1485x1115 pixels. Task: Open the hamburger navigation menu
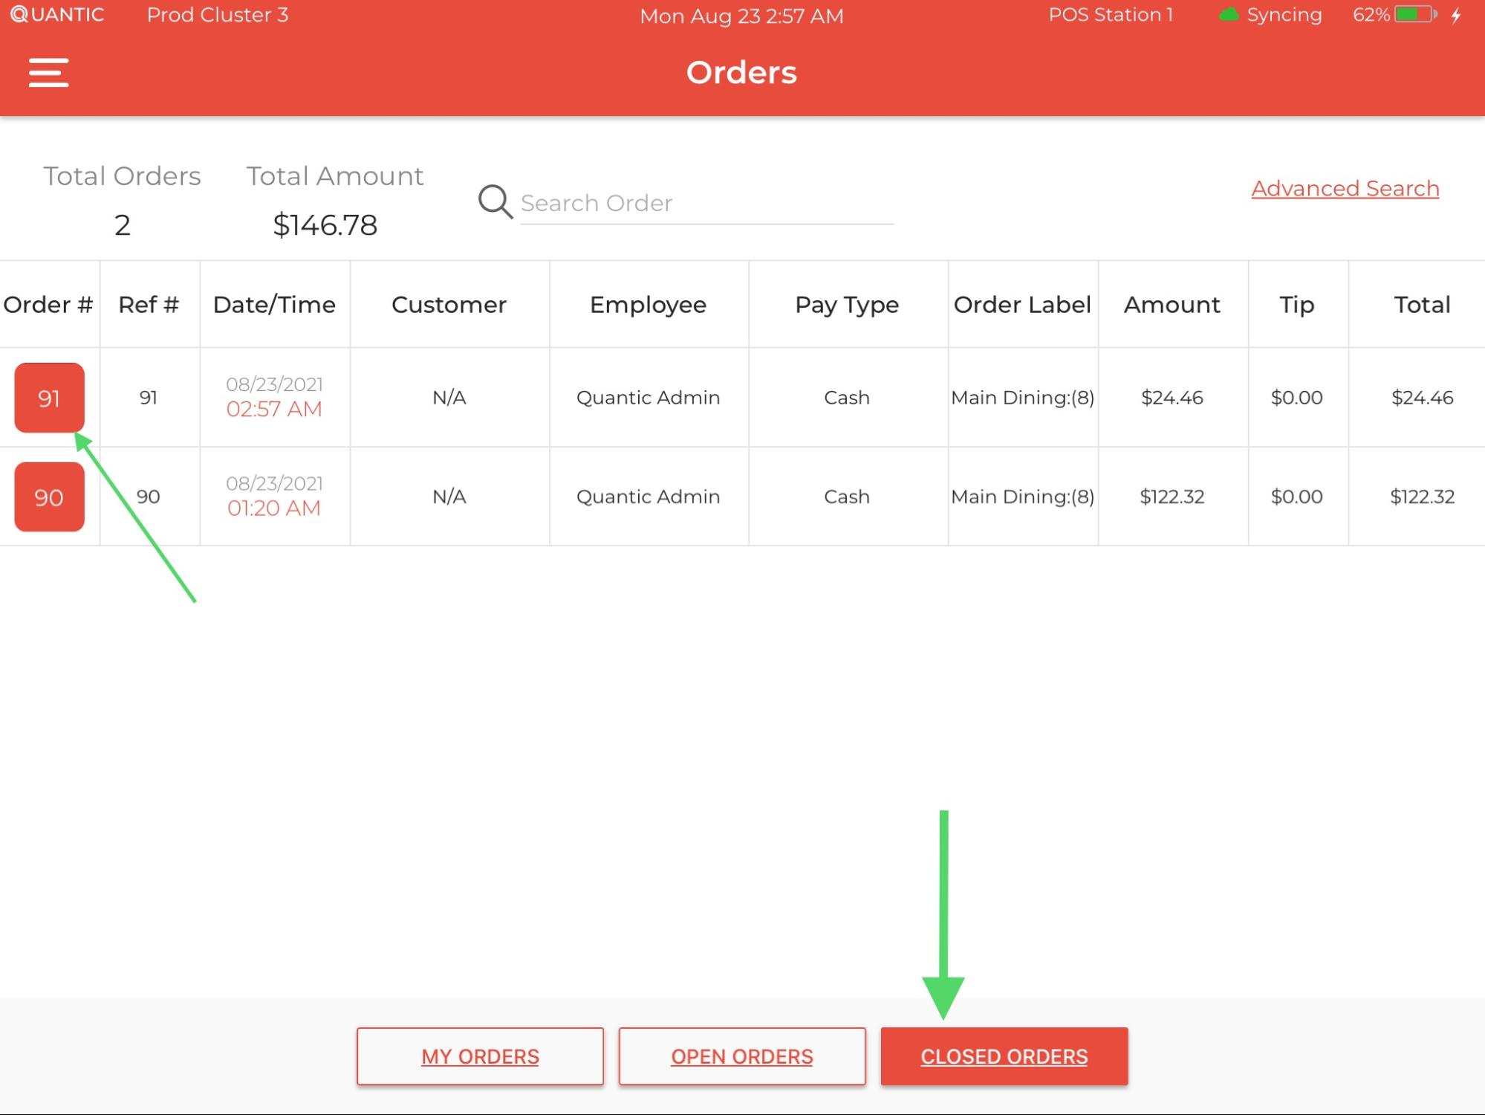pos(48,72)
